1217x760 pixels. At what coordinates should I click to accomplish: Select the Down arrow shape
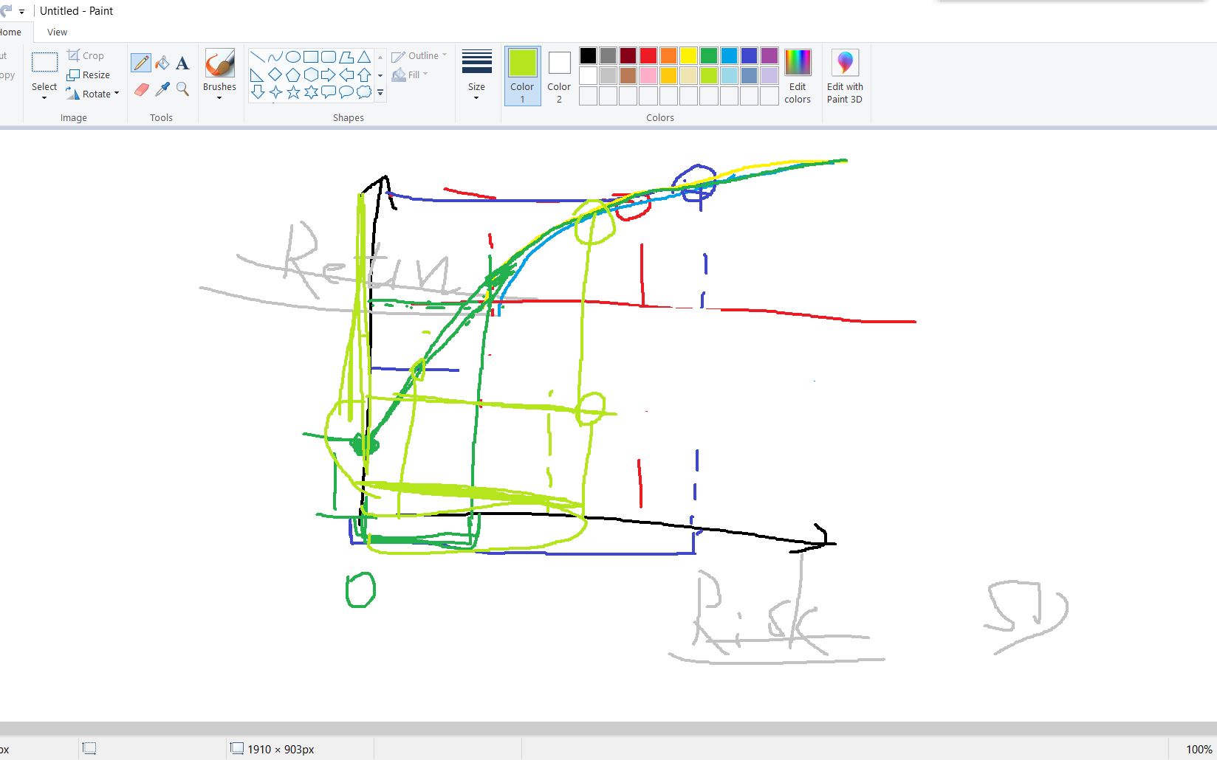258,92
